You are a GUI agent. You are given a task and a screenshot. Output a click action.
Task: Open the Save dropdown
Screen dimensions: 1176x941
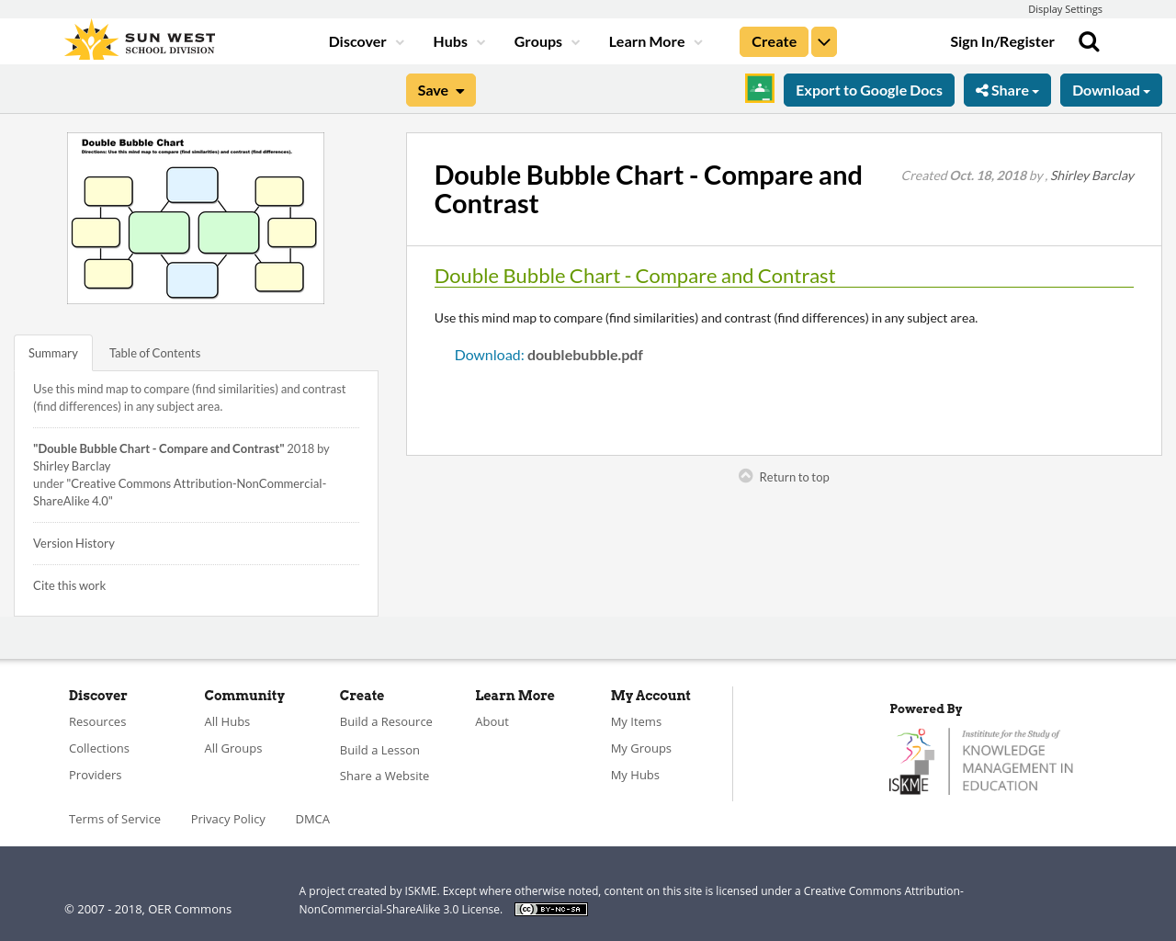[x=440, y=89]
